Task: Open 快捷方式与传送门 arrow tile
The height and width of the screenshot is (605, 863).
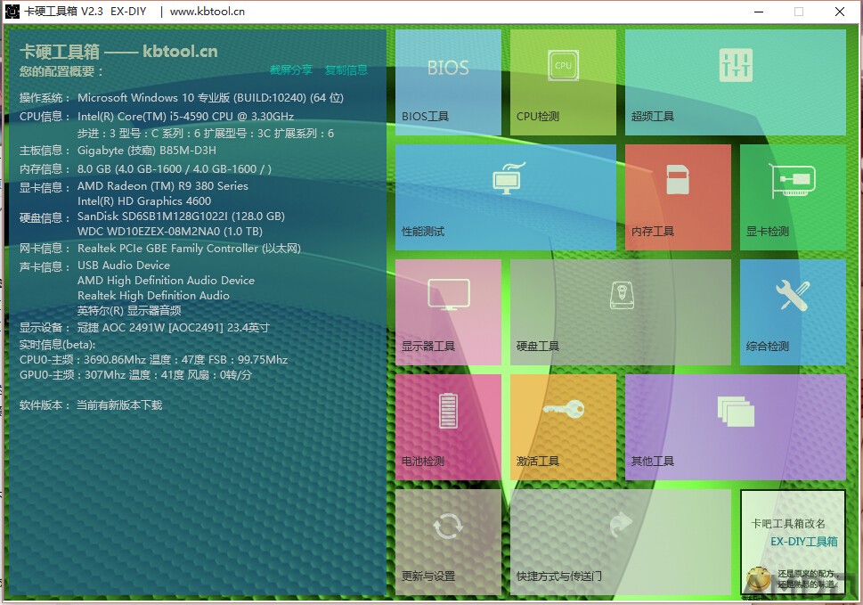Action: [x=621, y=543]
